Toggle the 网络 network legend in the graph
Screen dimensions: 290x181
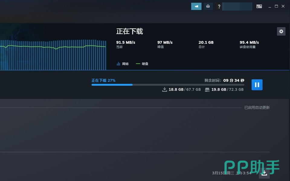(123, 64)
